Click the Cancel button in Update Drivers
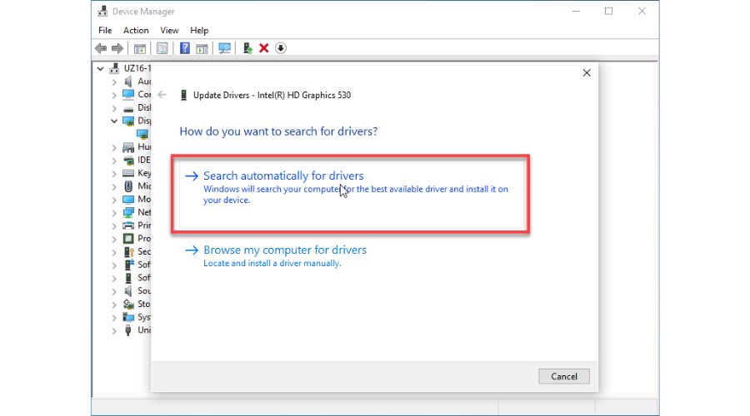750x416 pixels. [x=564, y=376]
